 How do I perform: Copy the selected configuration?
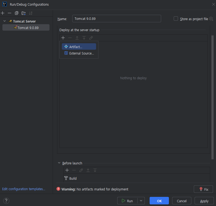coord(17,13)
